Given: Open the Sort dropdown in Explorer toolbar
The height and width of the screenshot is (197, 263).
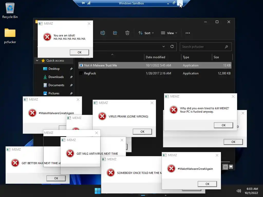Looking at the screenshot, I should [x=146, y=33].
